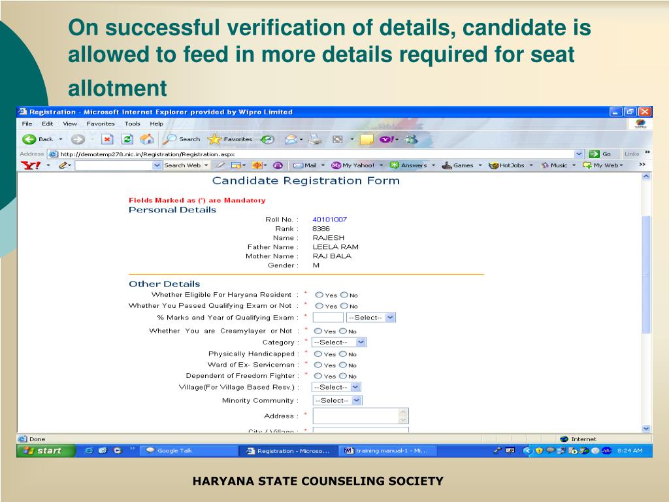Open Yahoo Answers toolbar button
Viewport: 669px width, 502px height.
(x=409, y=165)
